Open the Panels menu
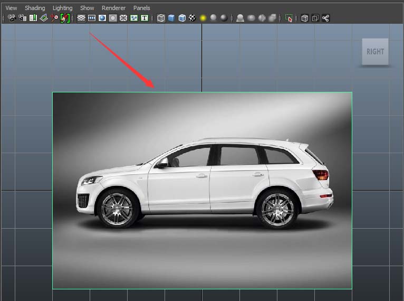Viewport: 404px width, 301px height. click(x=142, y=8)
